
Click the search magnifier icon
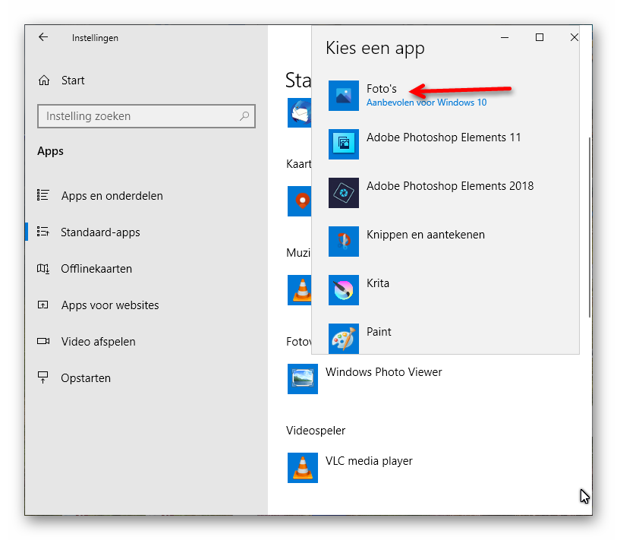tap(244, 115)
